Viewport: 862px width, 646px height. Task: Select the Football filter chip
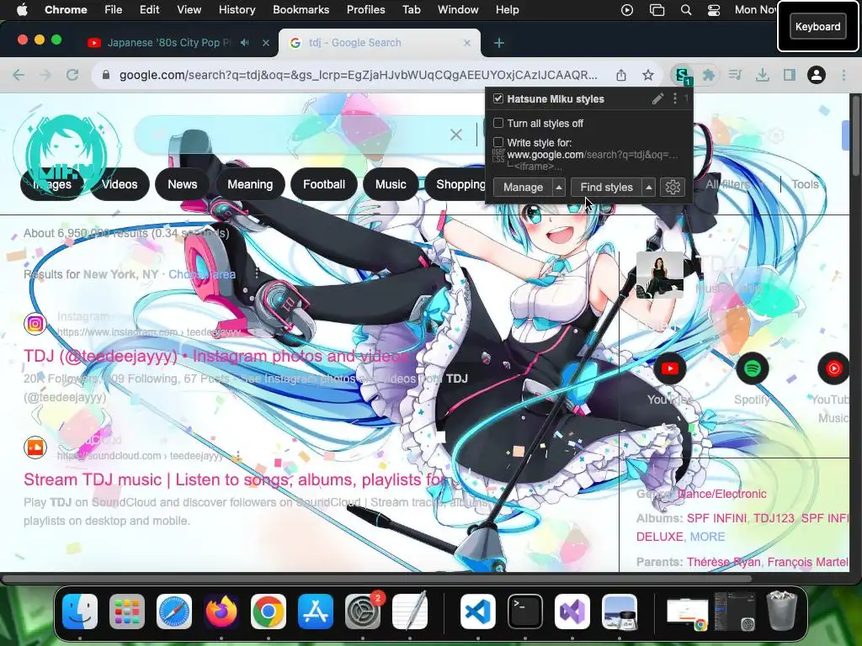click(x=324, y=184)
